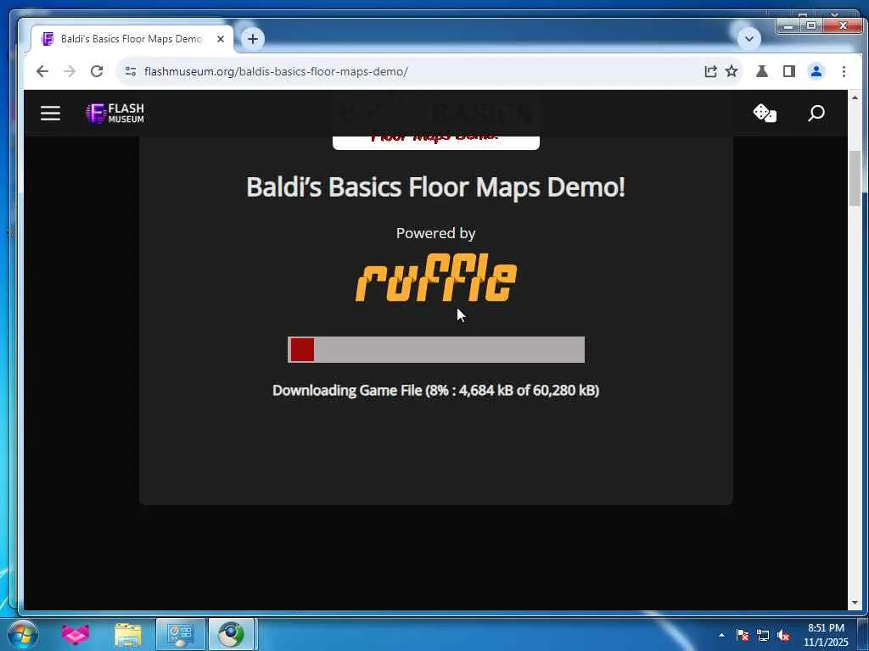Open the clock showing 8:51 PM
Image resolution: width=869 pixels, height=651 pixels.
tap(826, 634)
